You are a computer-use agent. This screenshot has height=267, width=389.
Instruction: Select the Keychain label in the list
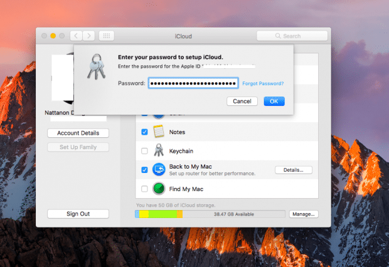coord(181,151)
